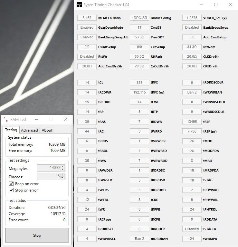
Task: Click the BankGroupSwap Disabled field
Action: [x=192, y=27]
